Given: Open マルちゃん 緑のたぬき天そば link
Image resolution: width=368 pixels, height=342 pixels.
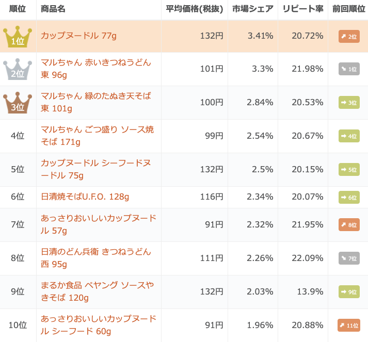Looking at the screenshot, I should tap(96, 102).
